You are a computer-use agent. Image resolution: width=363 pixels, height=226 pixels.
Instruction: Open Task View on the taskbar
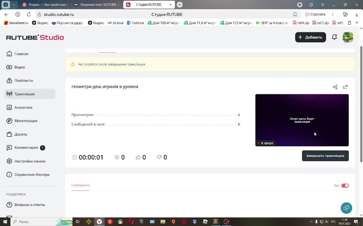pos(78,221)
